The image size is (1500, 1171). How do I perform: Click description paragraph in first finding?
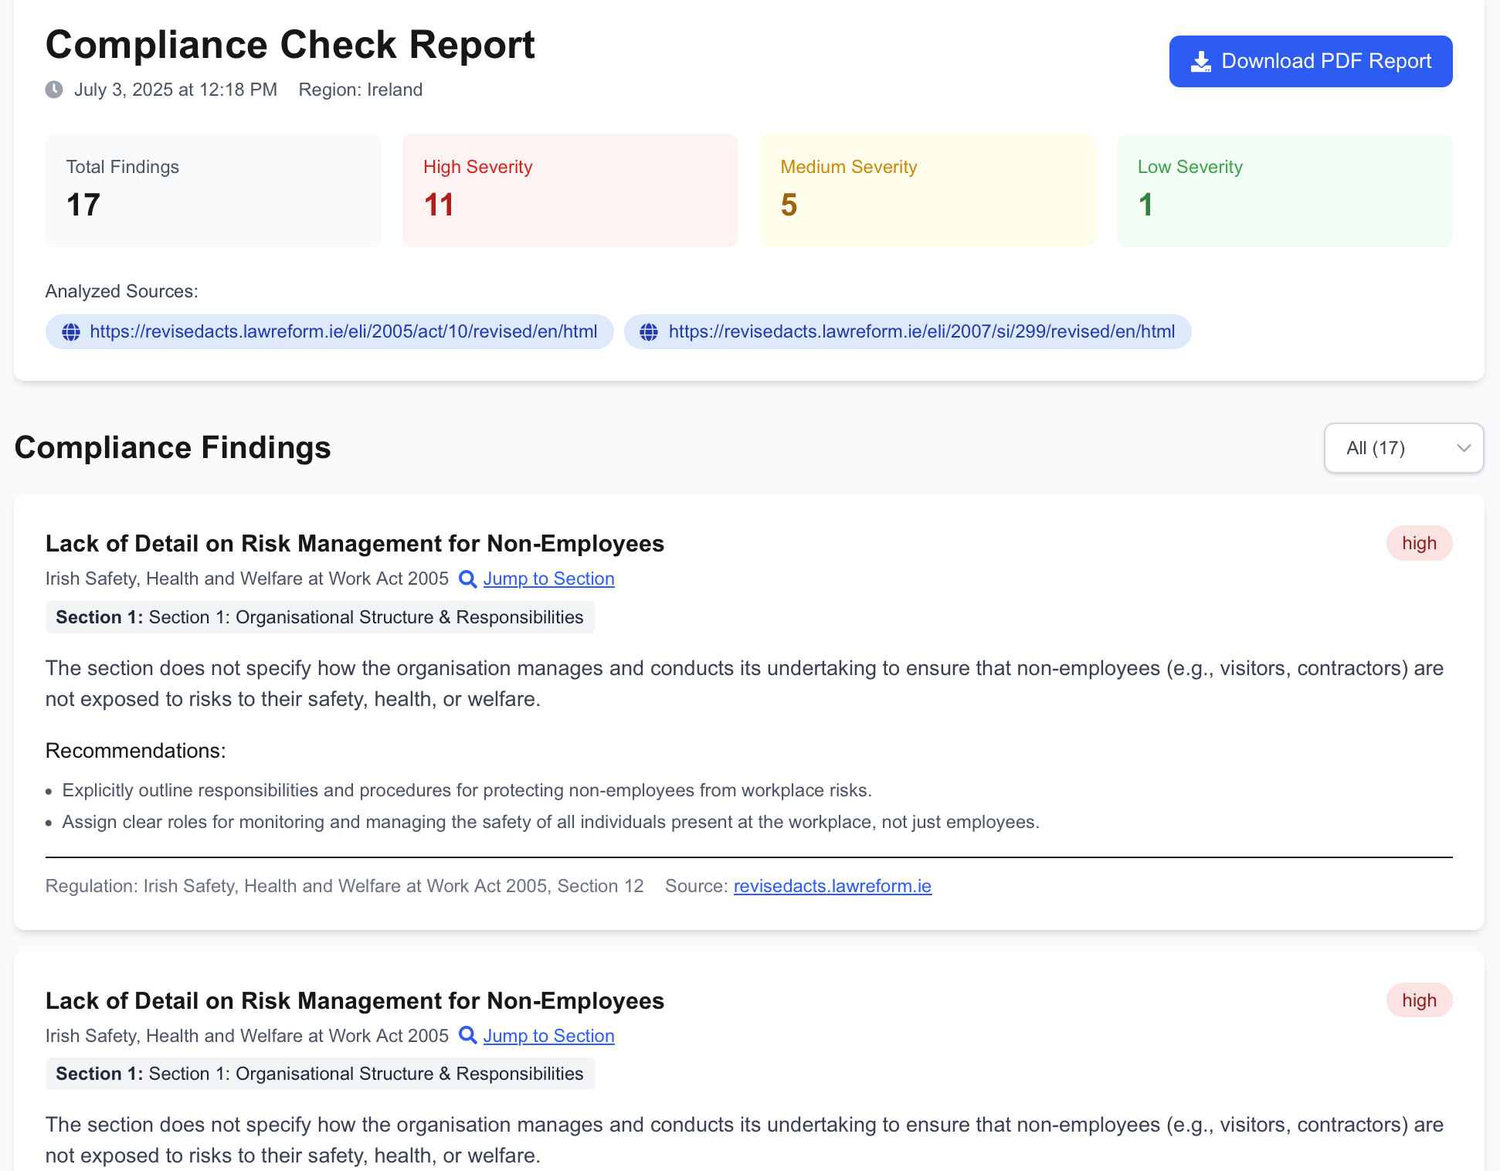745,684
